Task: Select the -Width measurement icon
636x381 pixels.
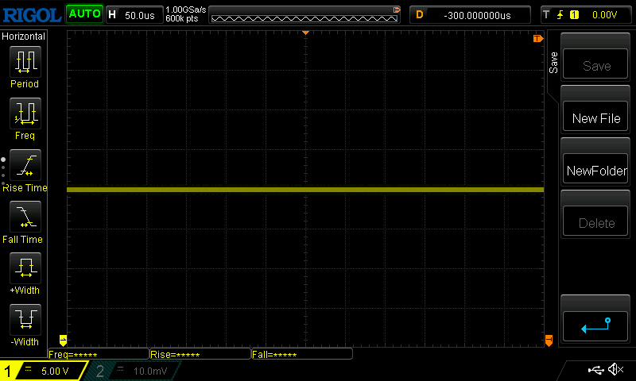Action: (25, 320)
